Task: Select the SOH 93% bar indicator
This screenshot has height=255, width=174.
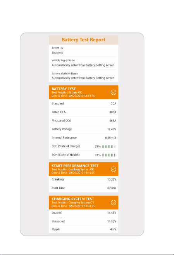Action: click(x=109, y=155)
